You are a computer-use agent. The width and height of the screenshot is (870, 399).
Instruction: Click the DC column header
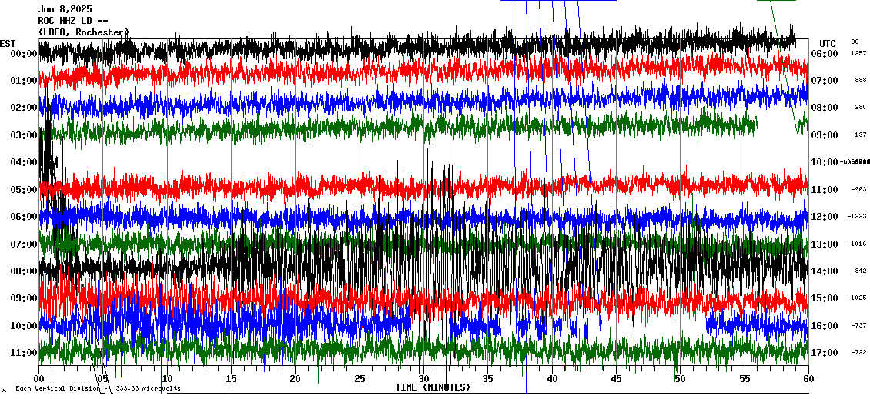pos(855,42)
